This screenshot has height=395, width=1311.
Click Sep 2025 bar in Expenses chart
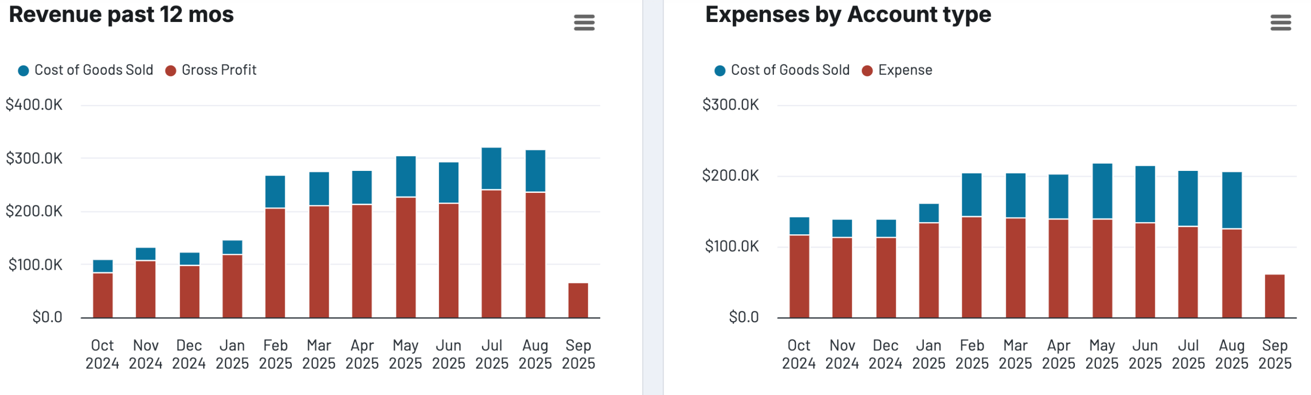[1274, 296]
